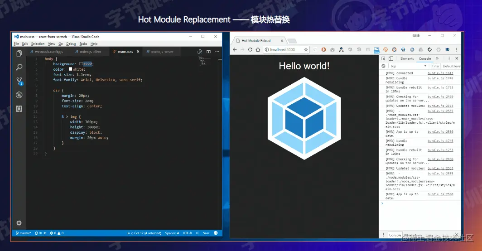Open the Search view in VS Code
Screen dimensions: 482x251
coord(19,67)
